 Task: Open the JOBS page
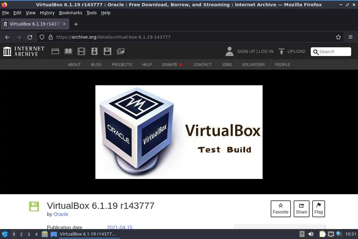click(x=227, y=65)
